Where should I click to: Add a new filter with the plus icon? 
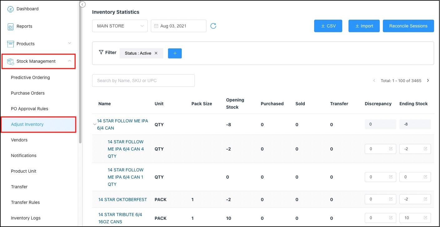[x=175, y=53]
